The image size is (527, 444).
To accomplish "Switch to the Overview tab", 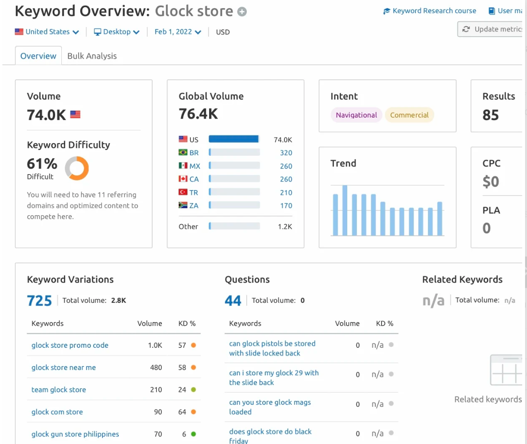I will [x=38, y=56].
